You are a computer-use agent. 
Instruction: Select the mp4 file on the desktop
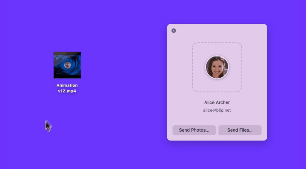tap(67, 65)
